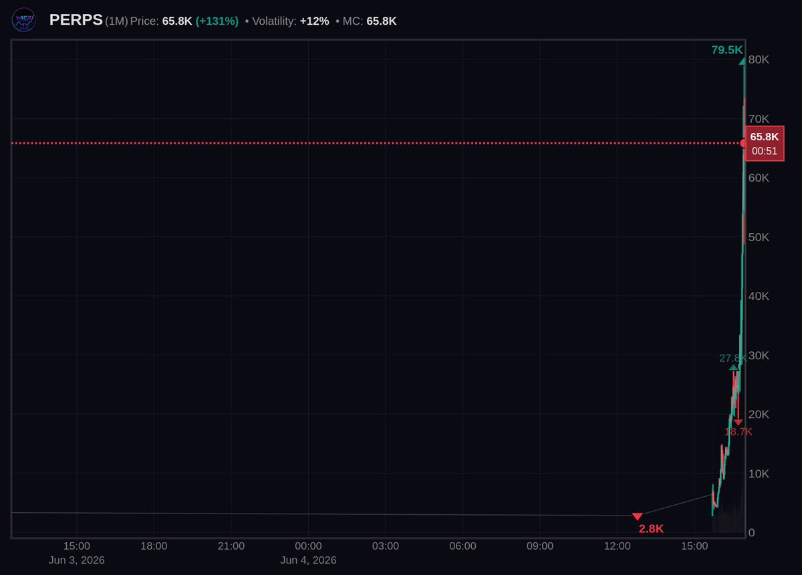Click the 50K price axis label
The height and width of the screenshot is (575, 802).
coord(759,237)
